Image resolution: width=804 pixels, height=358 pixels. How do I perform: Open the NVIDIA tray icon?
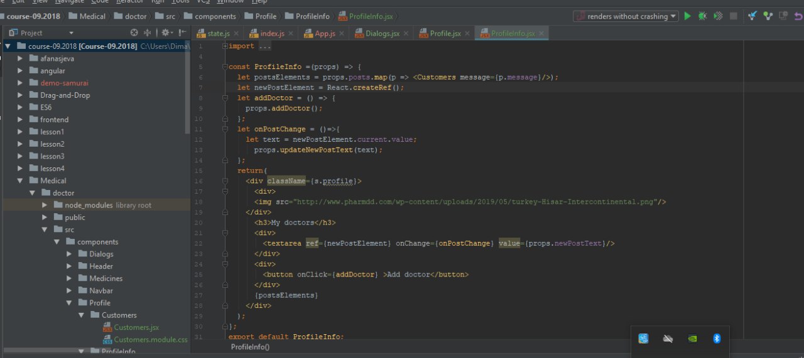pyautogui.click(x=692, y=339)
